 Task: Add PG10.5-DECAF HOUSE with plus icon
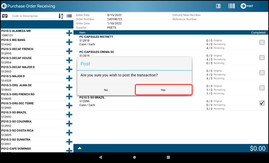[x=69, y=60]
